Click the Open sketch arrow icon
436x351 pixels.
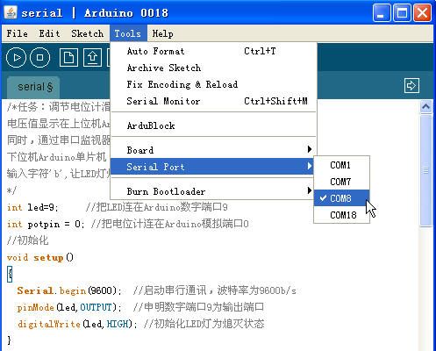pos(93,57)
